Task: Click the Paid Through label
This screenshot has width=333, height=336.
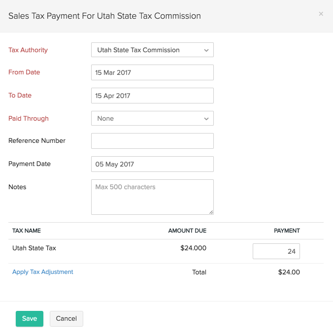Action: [29, 118]
